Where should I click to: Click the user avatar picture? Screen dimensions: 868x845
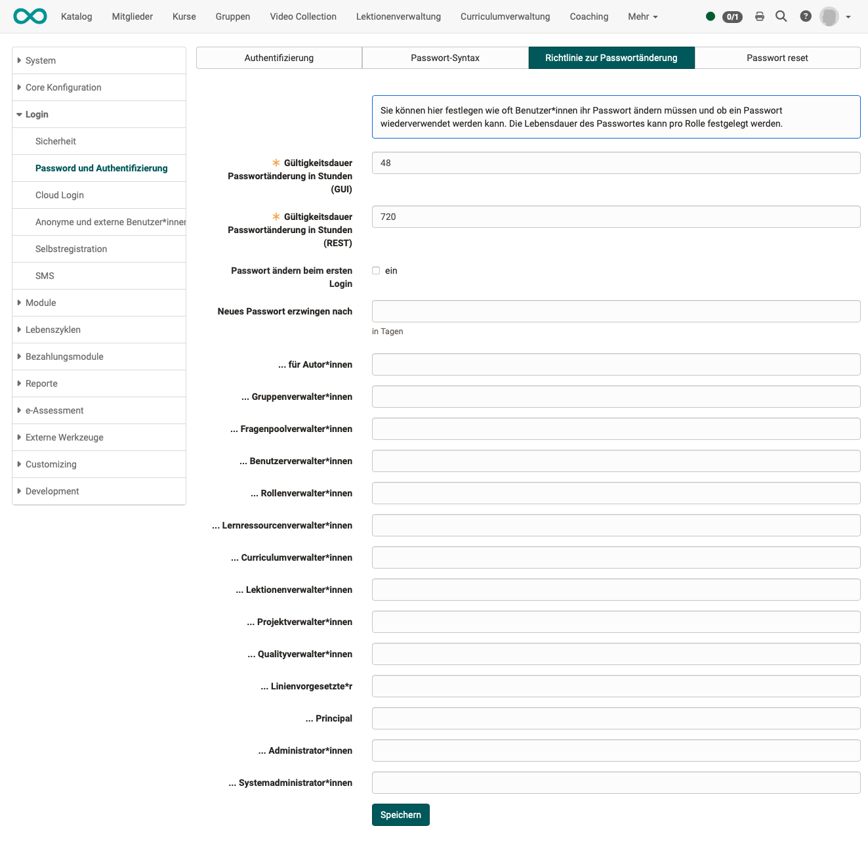tap(829, 16)
